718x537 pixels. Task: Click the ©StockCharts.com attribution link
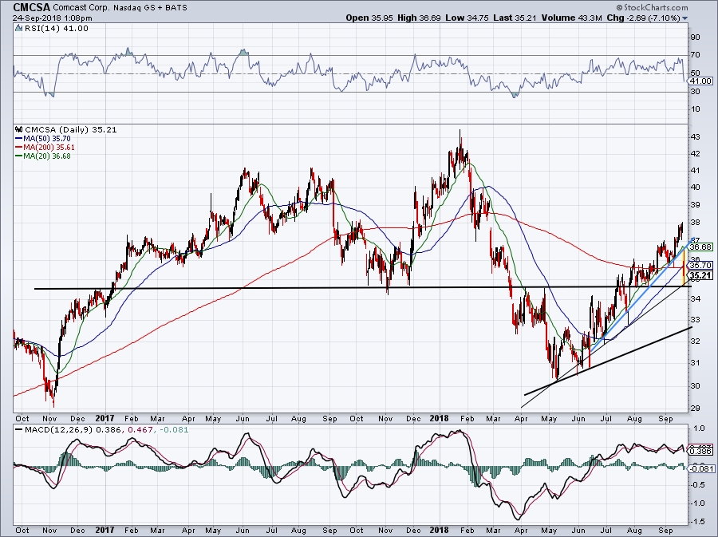click(x=652, y=7)
